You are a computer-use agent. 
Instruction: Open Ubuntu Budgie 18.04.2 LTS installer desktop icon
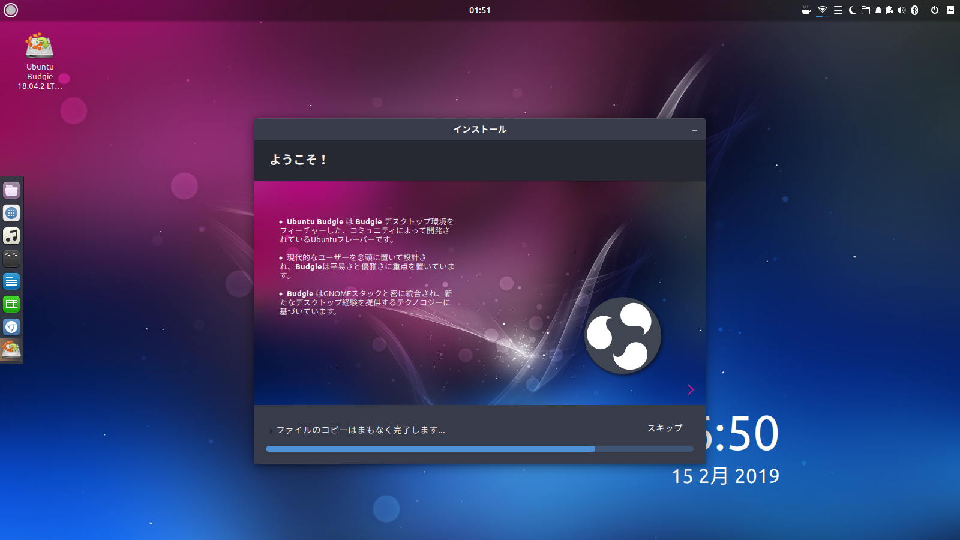tap(40, 61)
